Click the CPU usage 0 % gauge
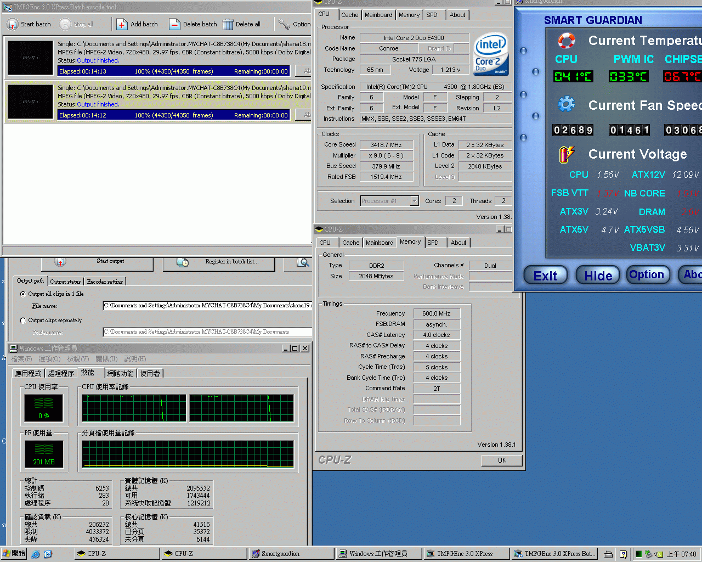 coord(44,408)
